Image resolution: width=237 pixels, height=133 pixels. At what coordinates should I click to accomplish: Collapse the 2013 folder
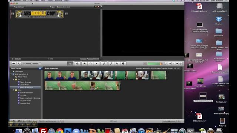(14, 79)
